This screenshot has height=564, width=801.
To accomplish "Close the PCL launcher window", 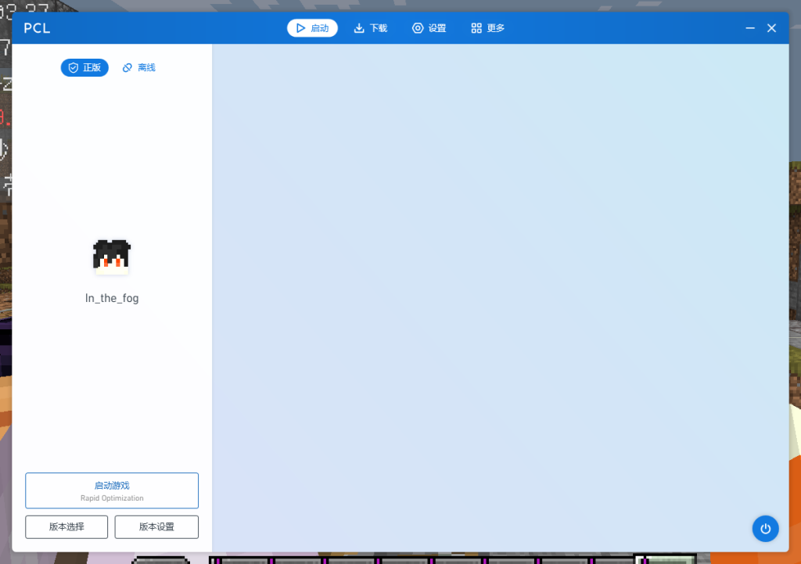I will coord(771,28).
